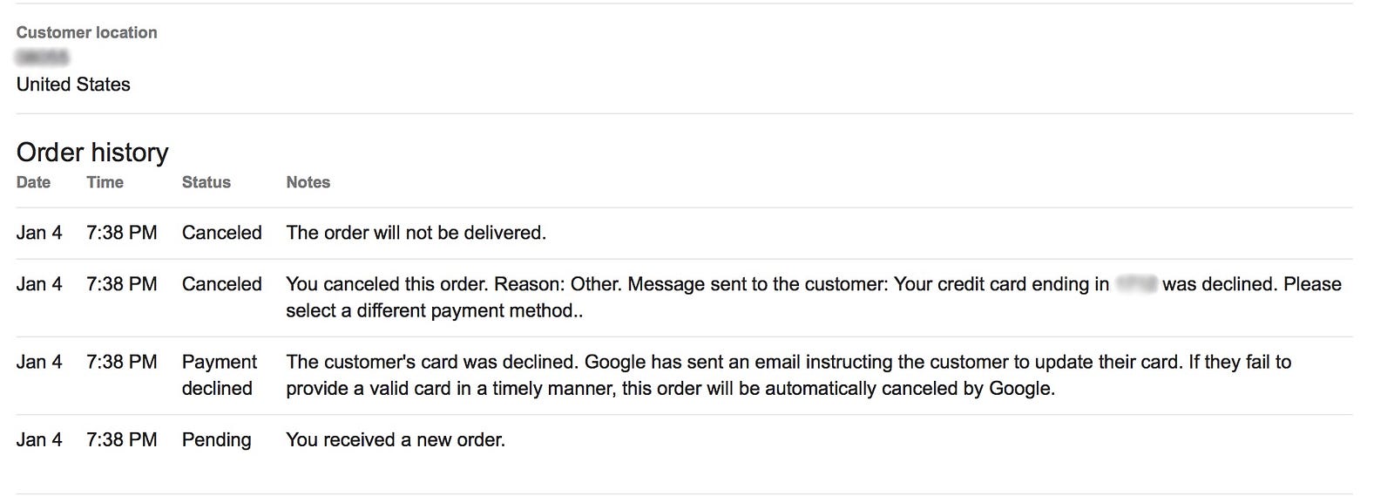The image size is (1394, 496).
Task: Click the Time column header
Action: (105, 182)
